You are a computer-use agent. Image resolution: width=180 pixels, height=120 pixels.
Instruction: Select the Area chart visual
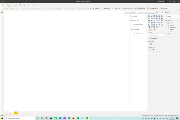152,18
